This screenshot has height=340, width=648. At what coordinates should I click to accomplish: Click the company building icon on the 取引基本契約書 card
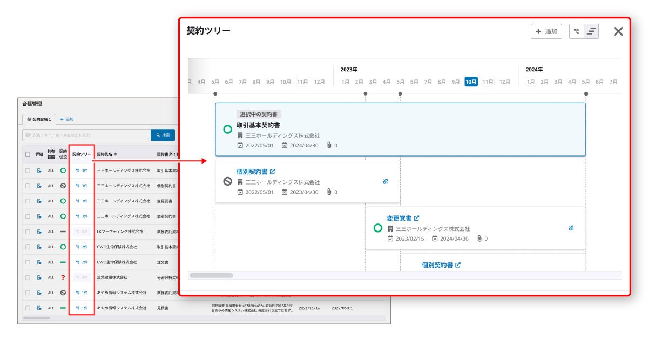(x=240, y=135)
